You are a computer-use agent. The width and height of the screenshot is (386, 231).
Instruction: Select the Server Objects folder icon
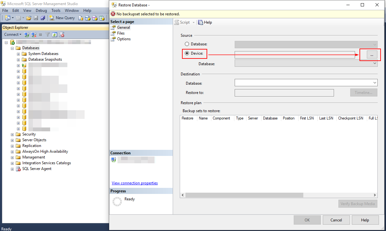[x=18, y=140]
